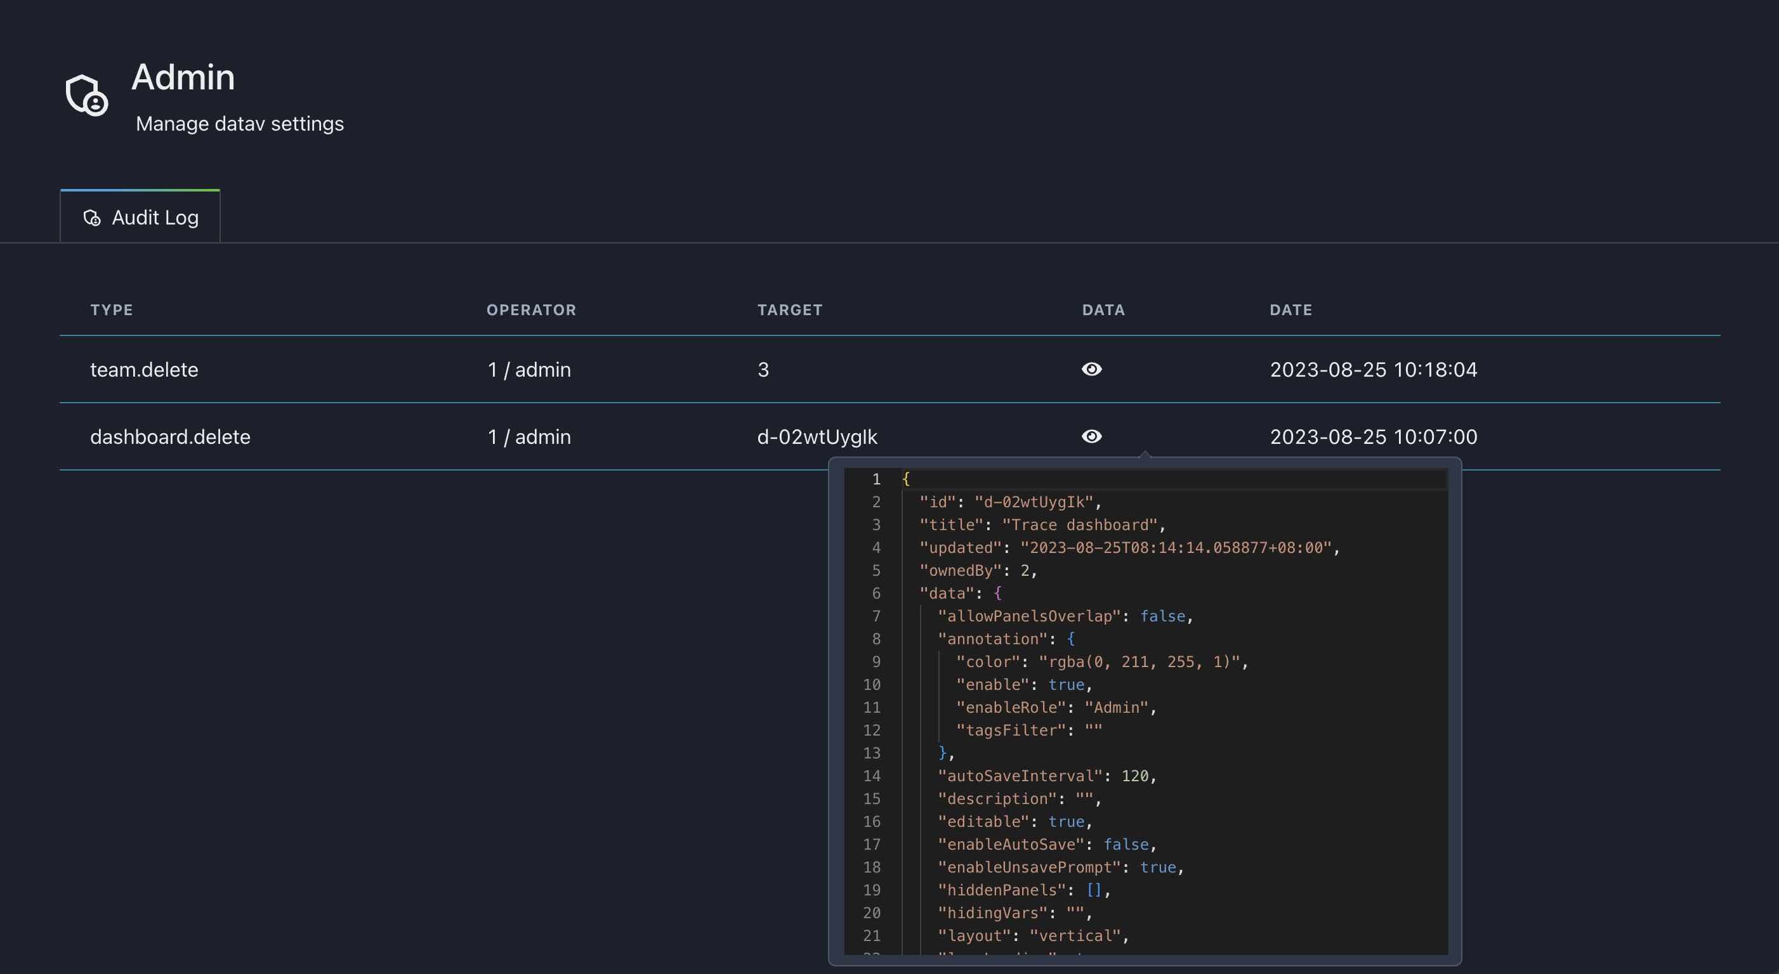Click operator cell in the team.delete row

click(529, 369)
